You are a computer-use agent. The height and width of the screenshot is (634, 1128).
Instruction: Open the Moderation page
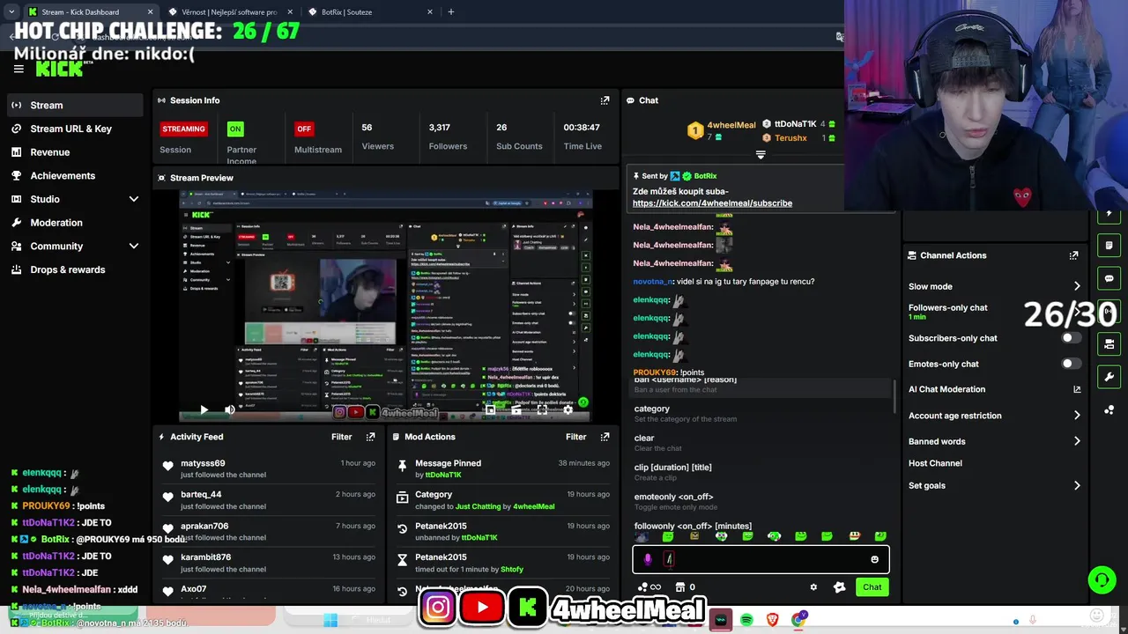click(74, 223)
